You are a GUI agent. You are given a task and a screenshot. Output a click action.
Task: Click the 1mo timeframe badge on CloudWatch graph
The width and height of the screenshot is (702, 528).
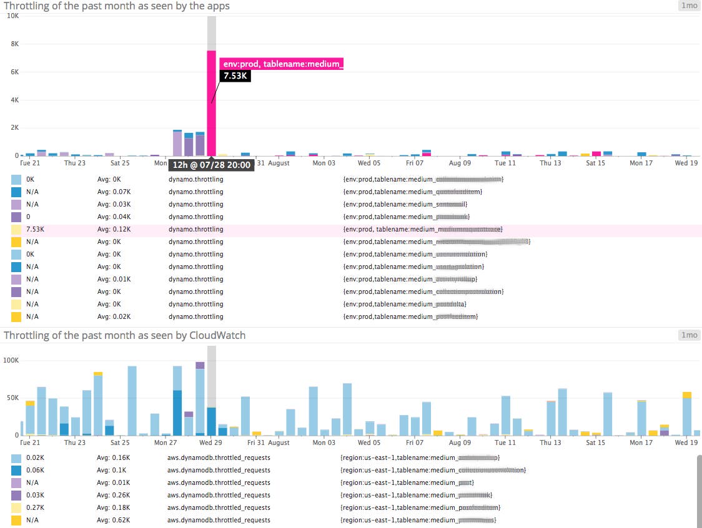689,335
